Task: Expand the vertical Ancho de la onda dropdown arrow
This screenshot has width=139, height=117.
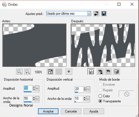Action: (x=88, y=99)
